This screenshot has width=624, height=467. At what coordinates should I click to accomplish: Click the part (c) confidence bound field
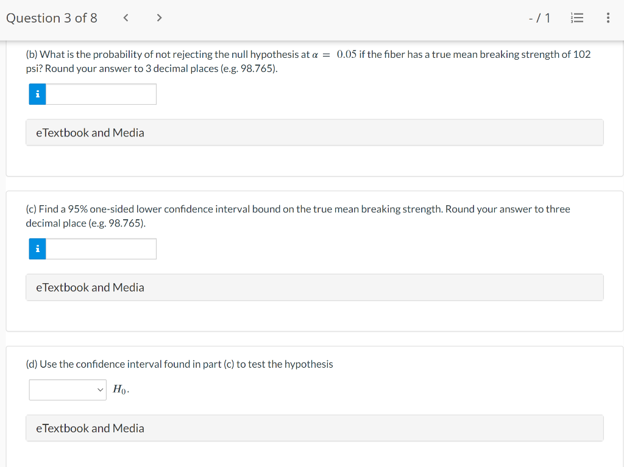point(101,249)
